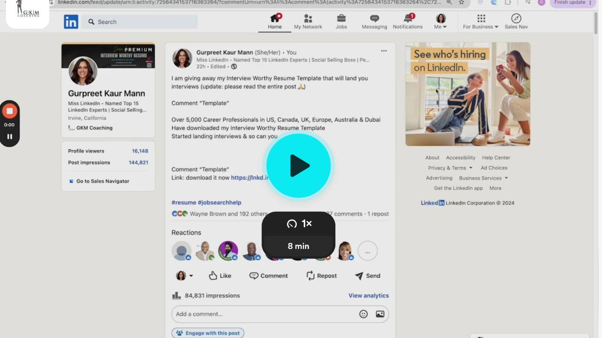
Task: Click the sidebar profile picture
Action: click(x=83, y=71)
